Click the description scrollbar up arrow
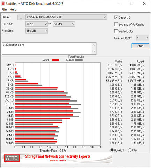Viewport: 151px width, 168px height. [x=94, y=45]
